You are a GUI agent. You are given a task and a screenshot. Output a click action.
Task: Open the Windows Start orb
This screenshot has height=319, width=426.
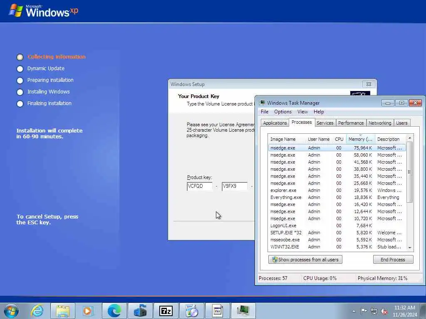click(11, 311)
